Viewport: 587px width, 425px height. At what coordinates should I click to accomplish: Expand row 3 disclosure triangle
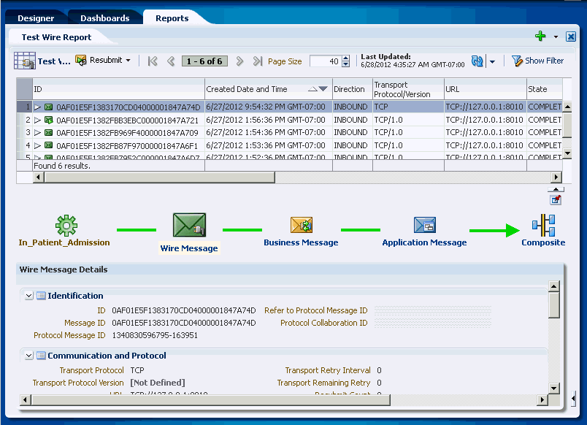pos(37,133)
